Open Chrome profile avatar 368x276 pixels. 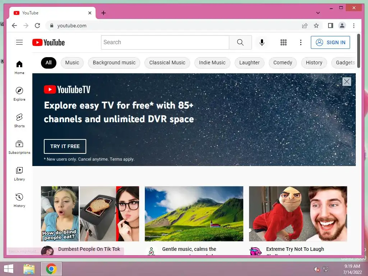342,26
